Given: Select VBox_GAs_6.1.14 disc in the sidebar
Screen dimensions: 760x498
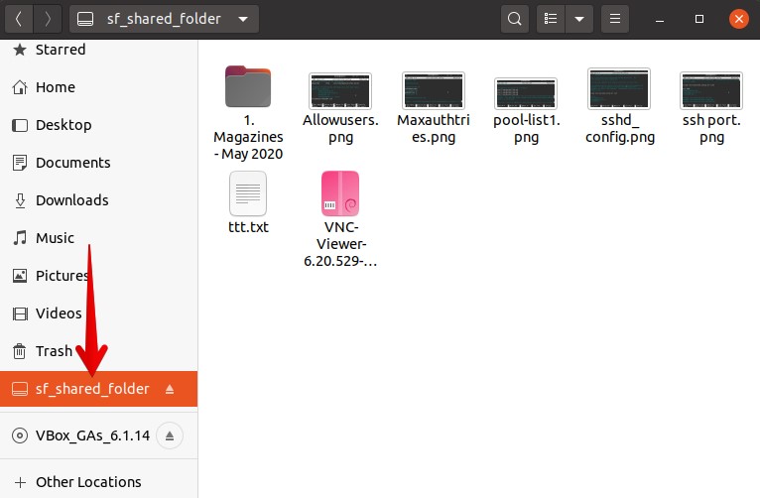Looking at the screenshot, I should [x=99, y=436].
